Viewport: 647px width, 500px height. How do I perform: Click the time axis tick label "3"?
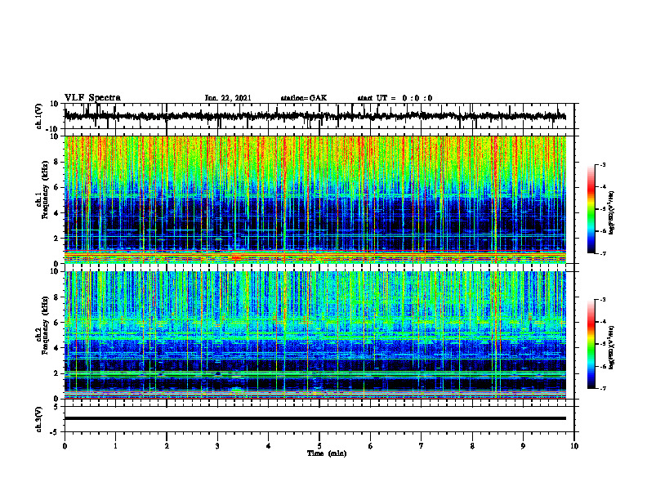pyautogui.click(x=217, y=446)
